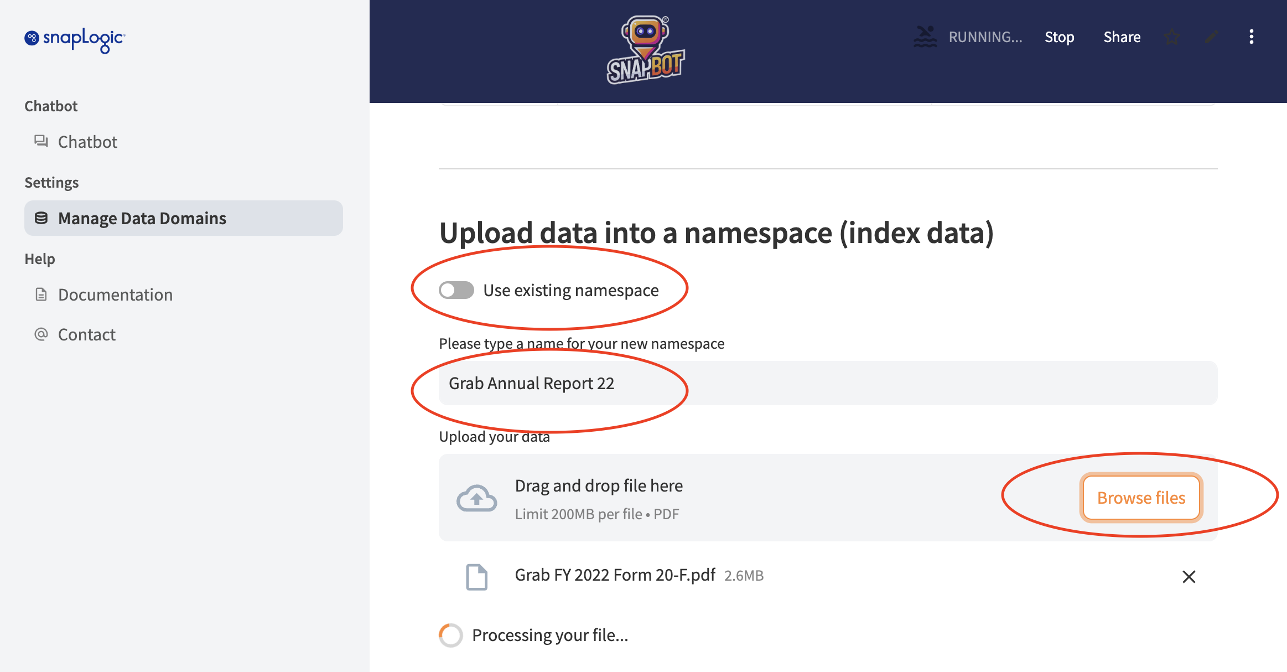Viewport: 1287px width, 672px height.
Task: Open the Documentation link
Action: tap(115, 294)
